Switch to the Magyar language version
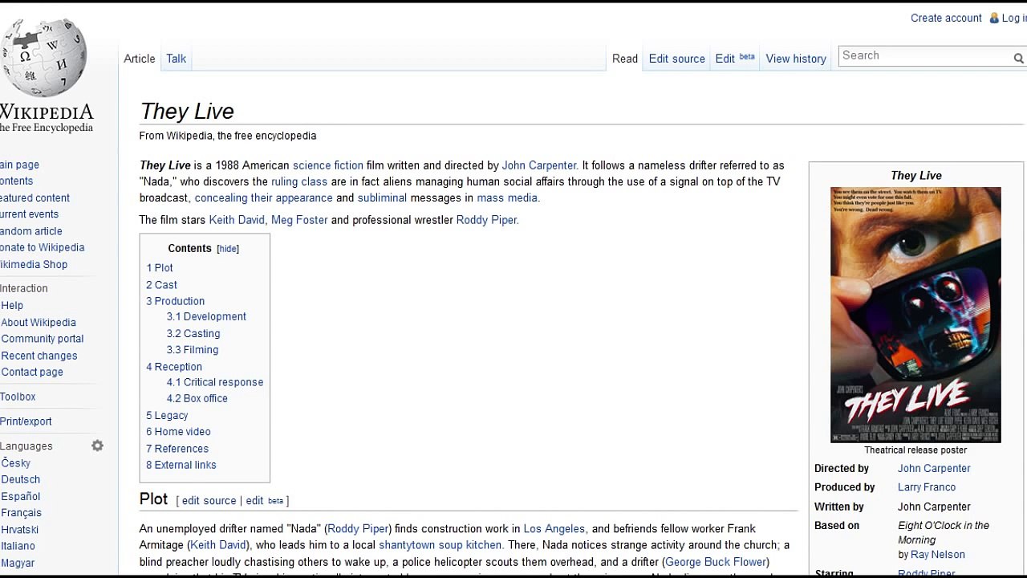 click(x=18, y=563)
